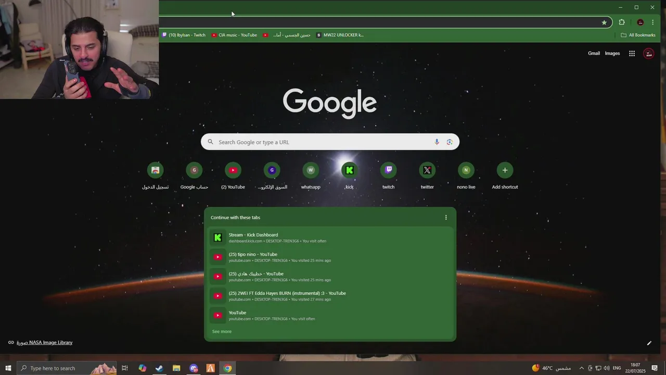This screenshot has height=375, width=666.
Task: Open Copilot app in taskbar
Action: [x=142, y=368]
